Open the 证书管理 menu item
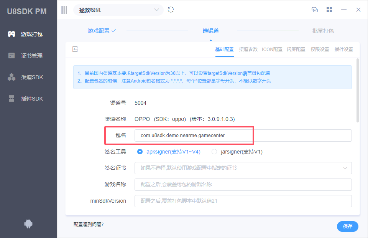 point(28,56)
